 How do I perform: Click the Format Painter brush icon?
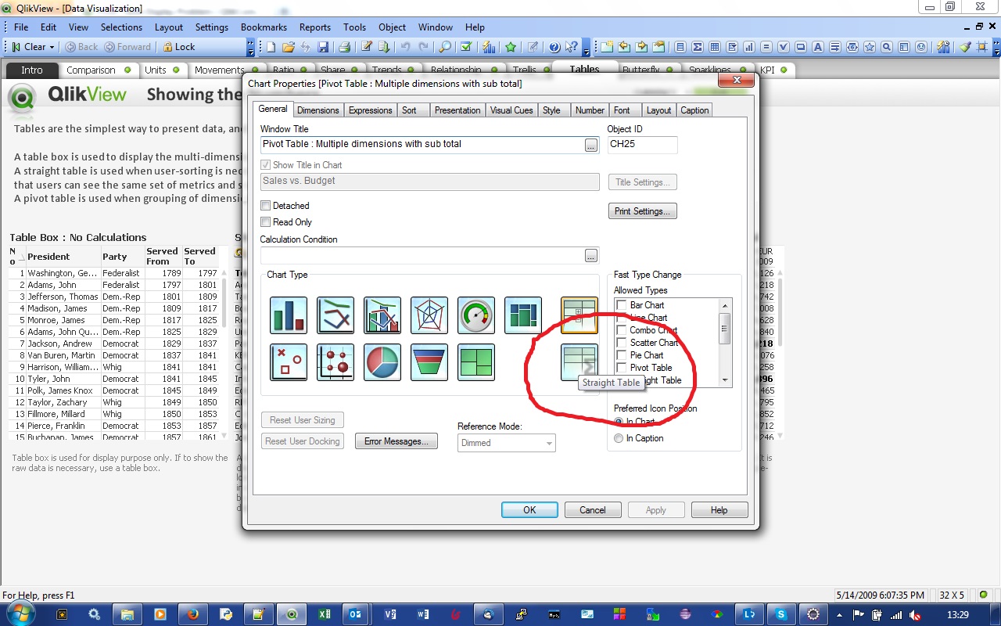(x=965, y=47)
